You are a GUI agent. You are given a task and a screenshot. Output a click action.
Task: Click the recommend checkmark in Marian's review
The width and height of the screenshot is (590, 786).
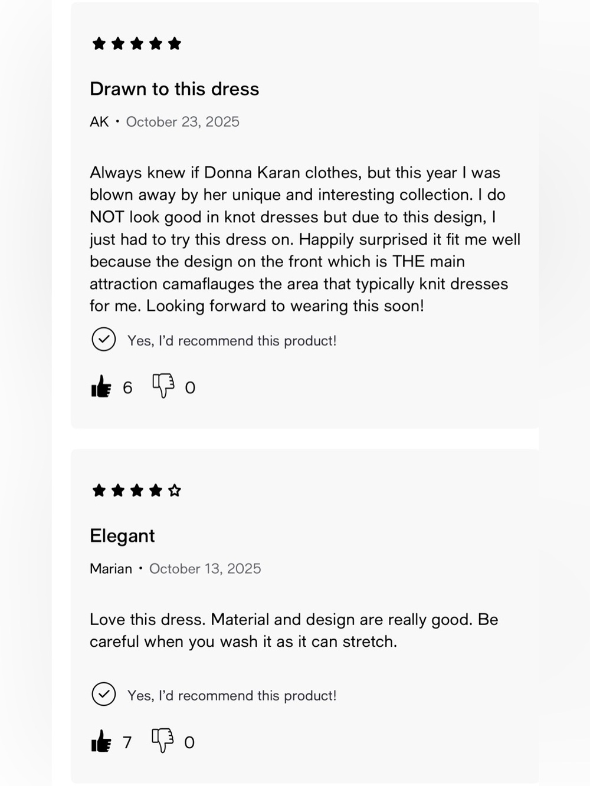(104, 695)
